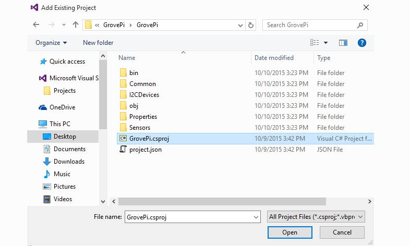Expand the file type filter combo box
The image size is (410, 246).
(316, 217)
